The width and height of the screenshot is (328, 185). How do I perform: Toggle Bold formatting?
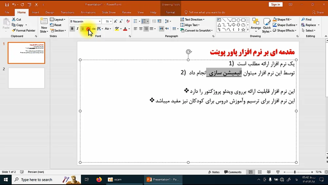(72, 29)
